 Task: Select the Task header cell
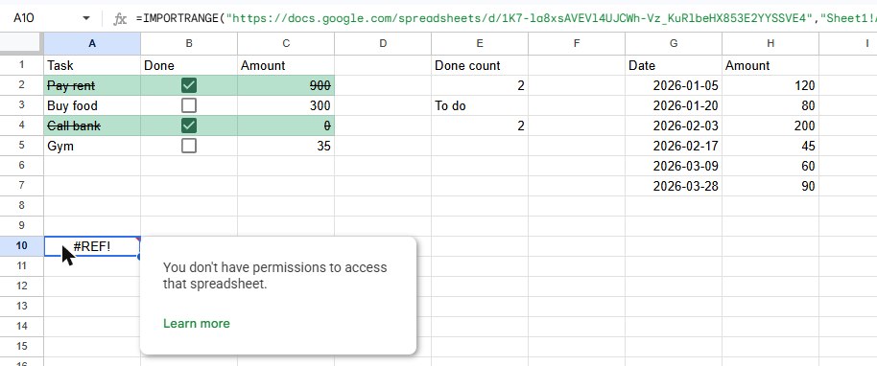tap(92, 65)
